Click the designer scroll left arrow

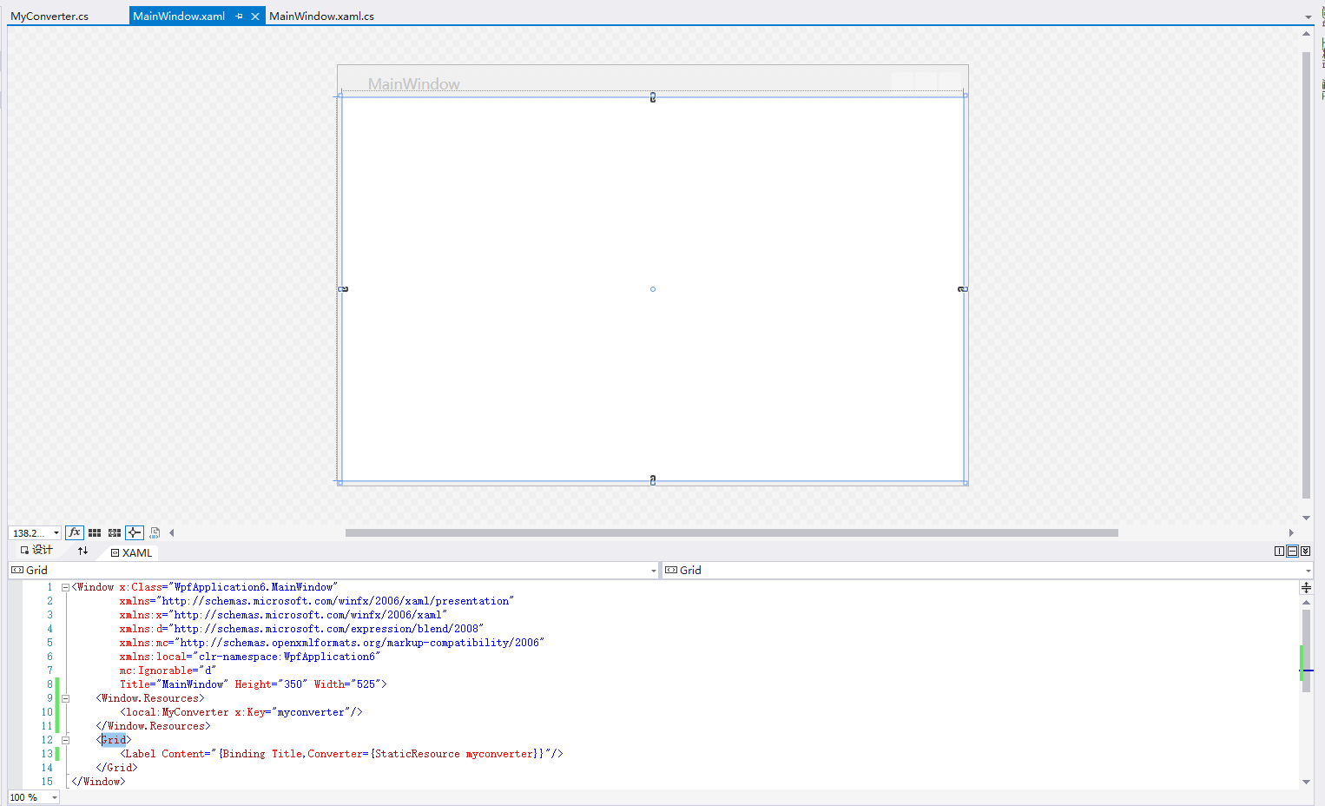[172, 532]
